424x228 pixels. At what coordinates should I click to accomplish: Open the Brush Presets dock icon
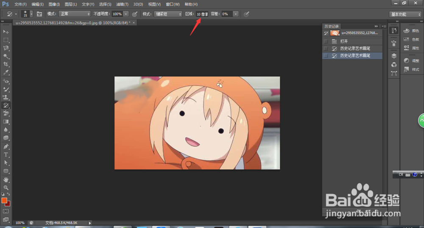394,43
